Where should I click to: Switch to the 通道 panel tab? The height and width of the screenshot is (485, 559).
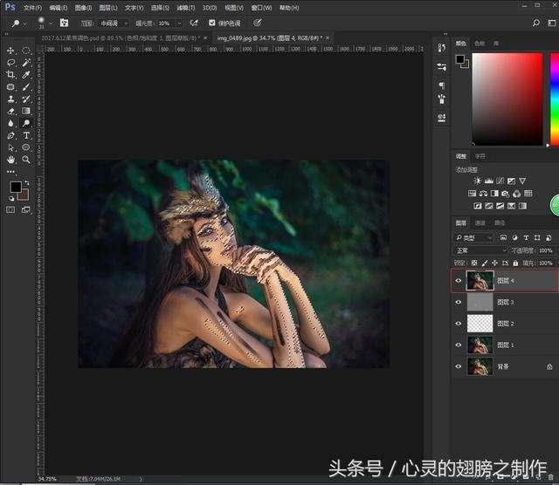click(480, 223)
